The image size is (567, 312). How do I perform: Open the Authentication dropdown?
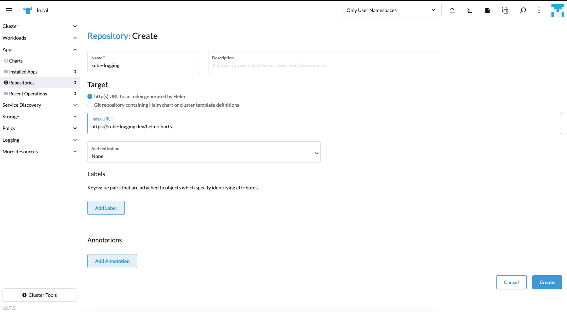(x=204, y=152)
